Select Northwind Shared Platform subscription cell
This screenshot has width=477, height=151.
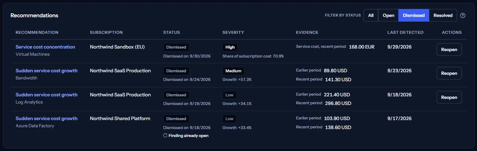(x=120, y=119)
